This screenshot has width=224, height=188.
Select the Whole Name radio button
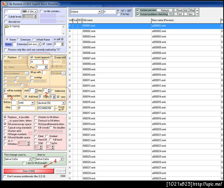34,40
